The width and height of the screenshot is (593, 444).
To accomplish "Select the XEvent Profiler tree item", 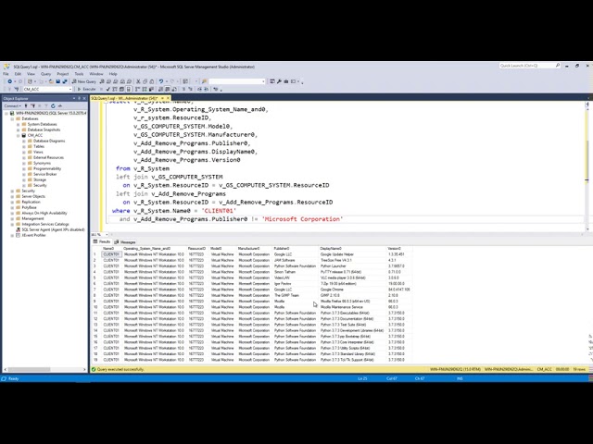I will click(33, 235).
